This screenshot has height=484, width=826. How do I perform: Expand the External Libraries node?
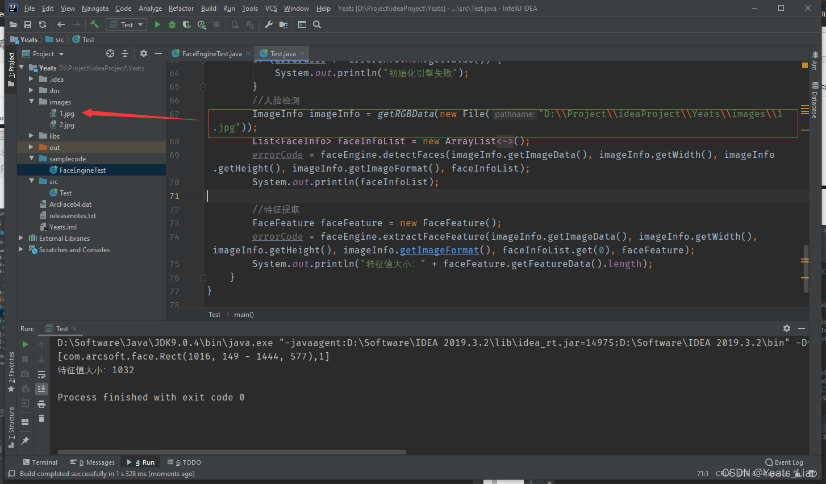pos(21,238)
